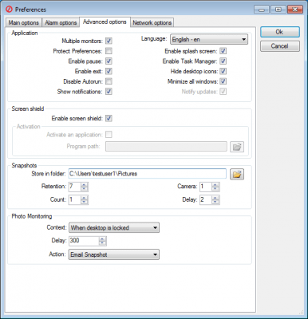
Task: Toggle the Enable Task Manager checkbox
Action: point(223,61)
